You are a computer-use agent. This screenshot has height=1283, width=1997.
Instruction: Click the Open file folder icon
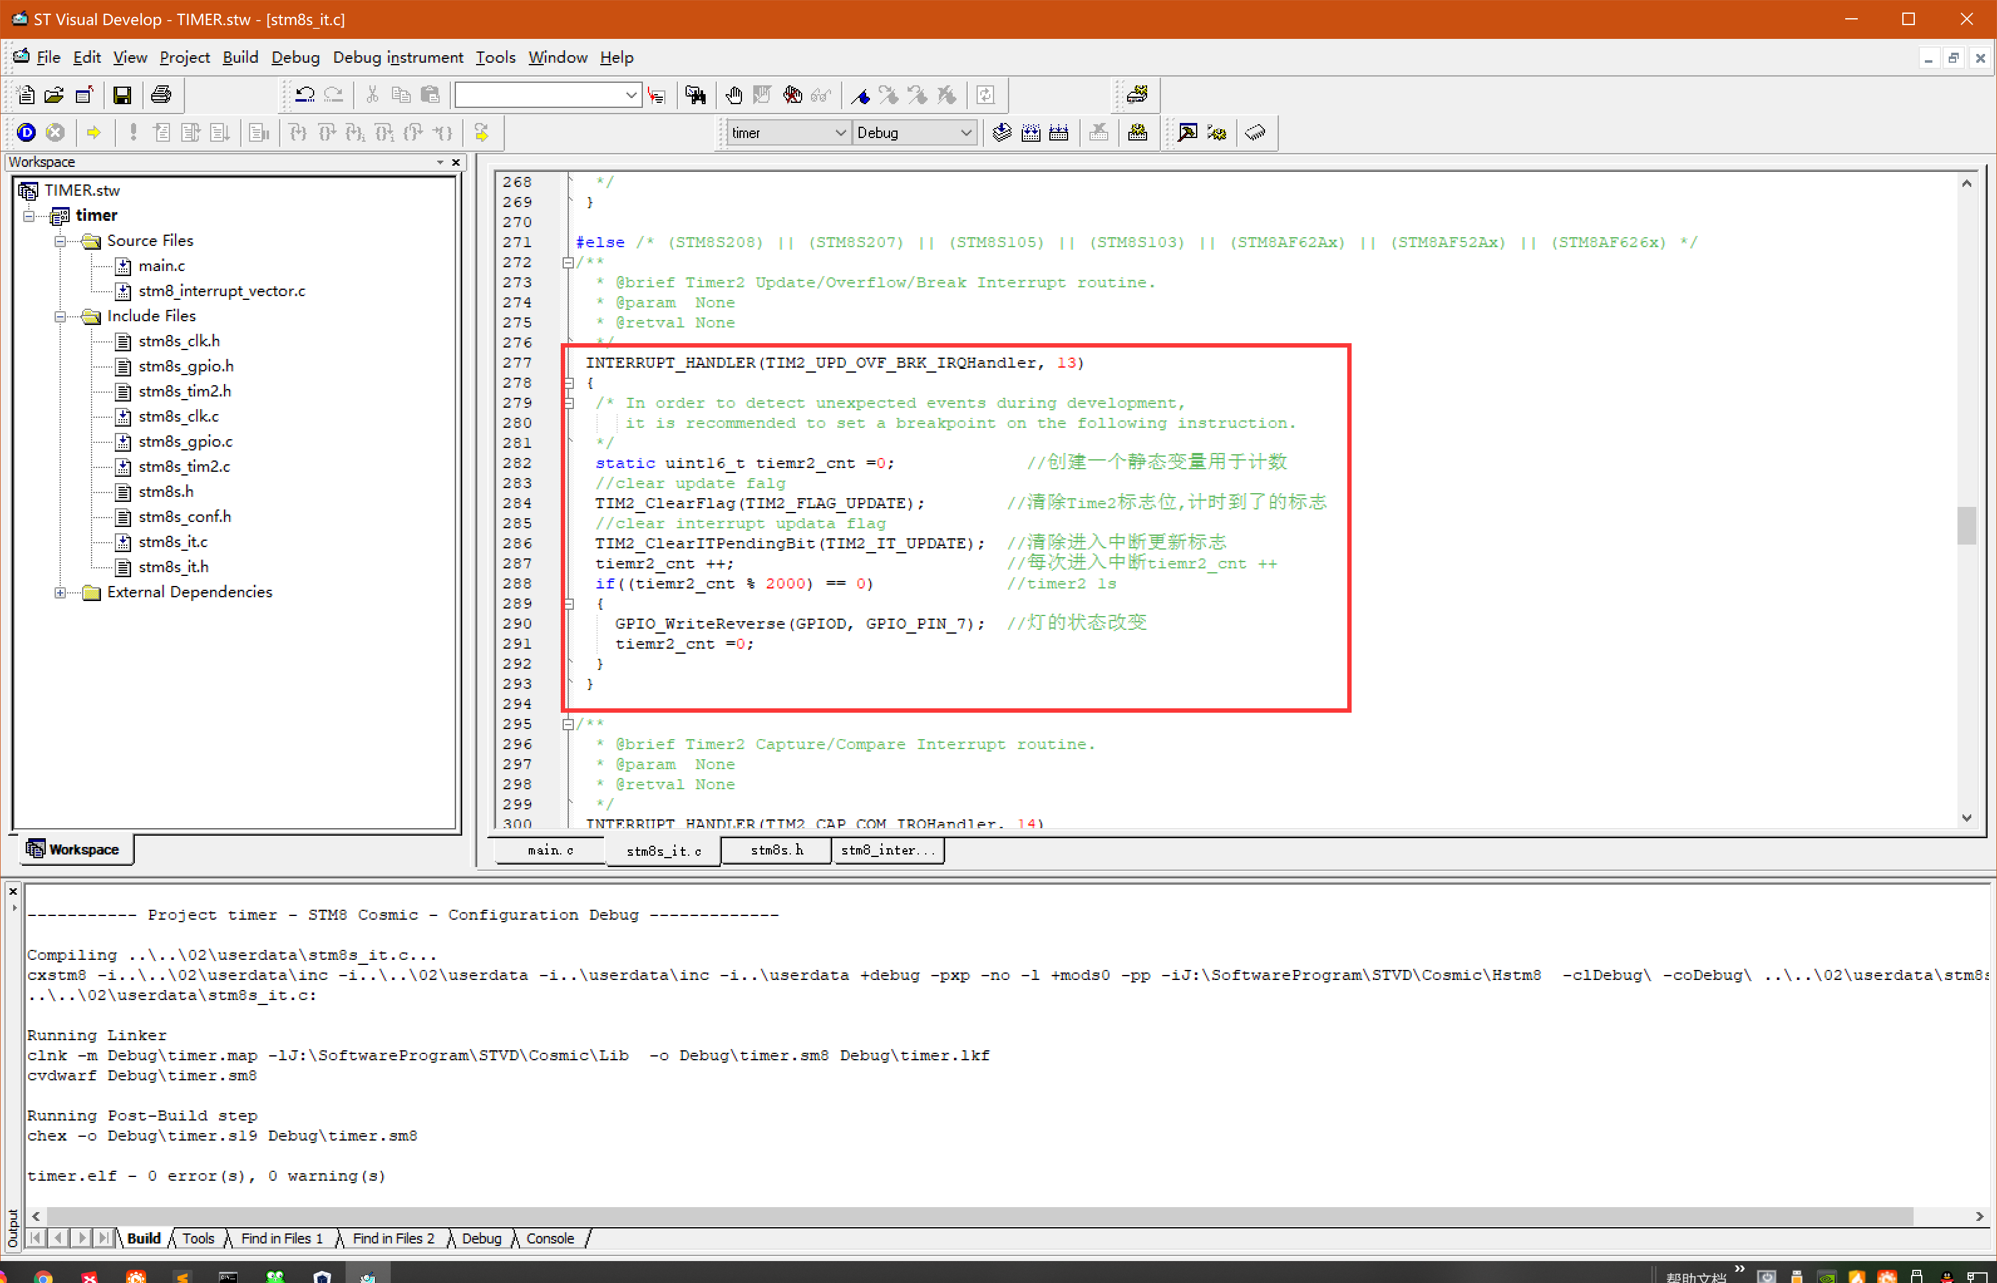tap(54, 95)
